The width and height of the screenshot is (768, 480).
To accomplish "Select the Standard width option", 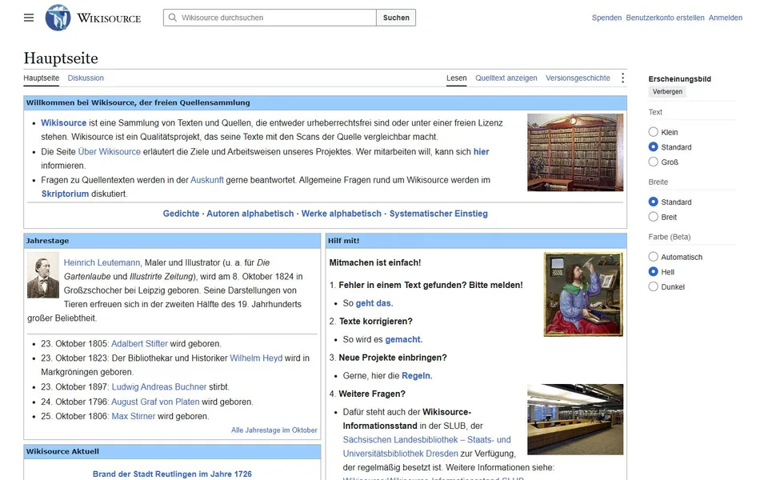I will click(x=653, y=202).
